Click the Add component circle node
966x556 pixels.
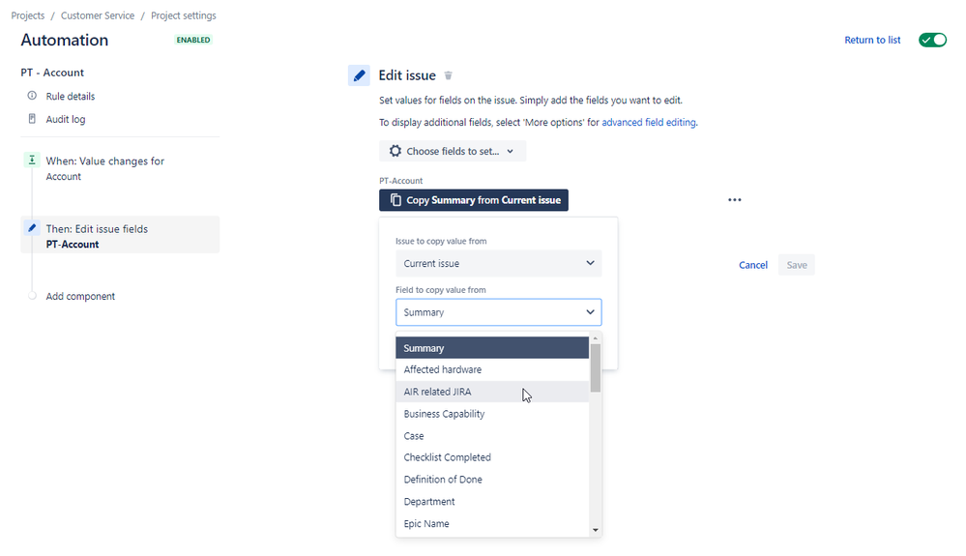click(x=32, y=296)
